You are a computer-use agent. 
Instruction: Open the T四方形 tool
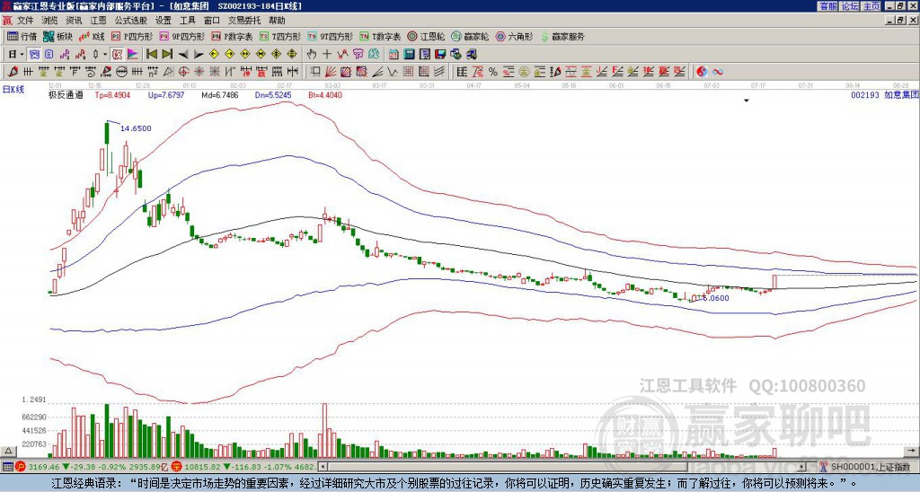[280, 36]
